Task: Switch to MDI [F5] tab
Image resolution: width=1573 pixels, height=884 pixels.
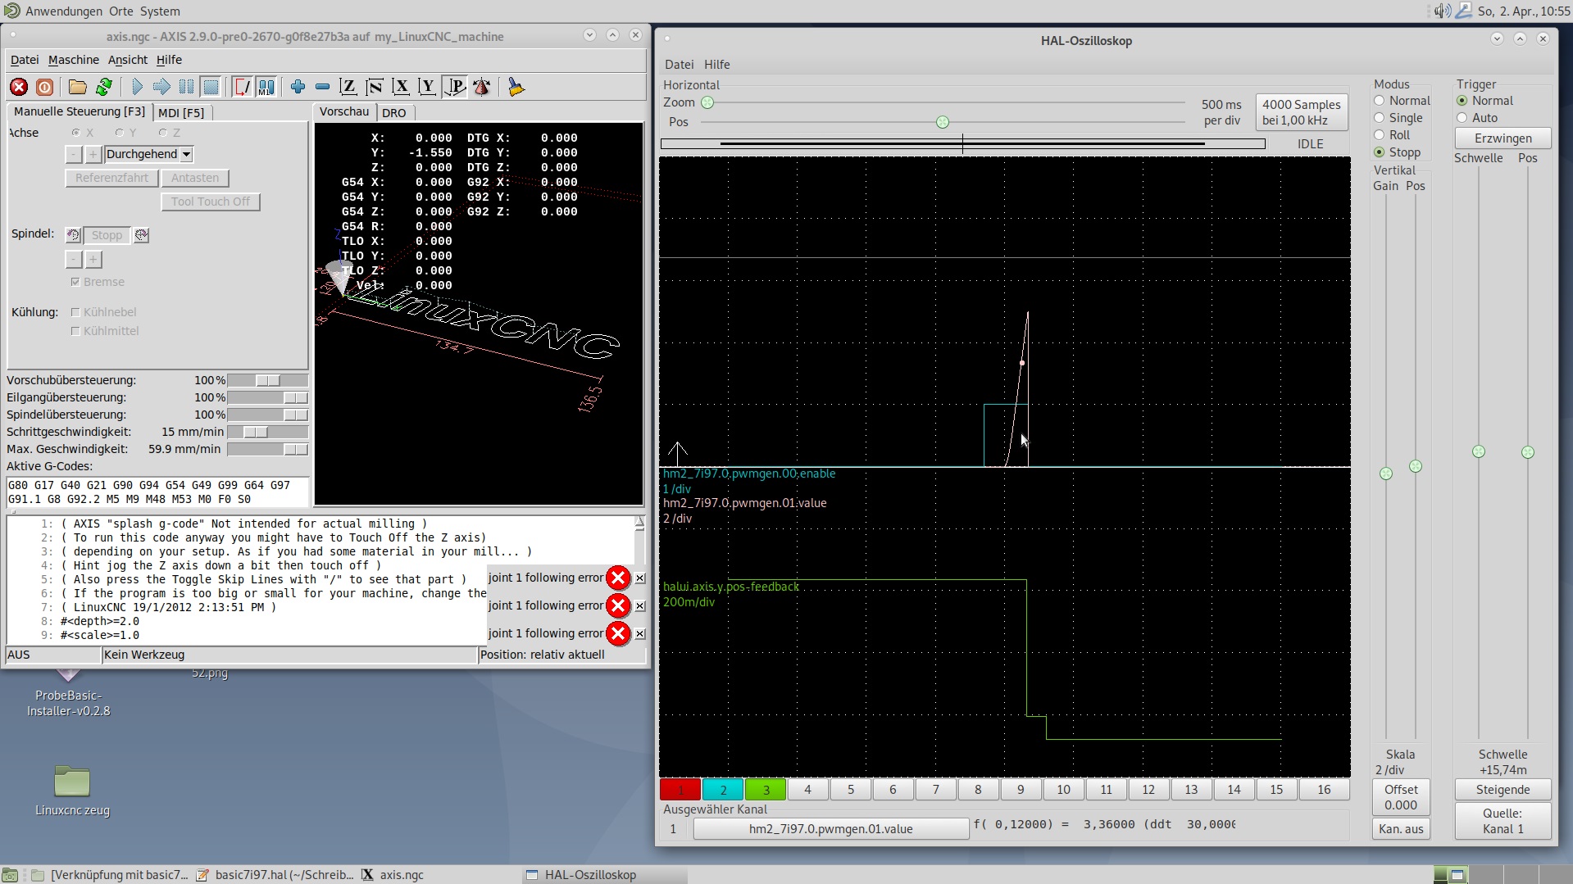Action: click(x=181, y=113)
